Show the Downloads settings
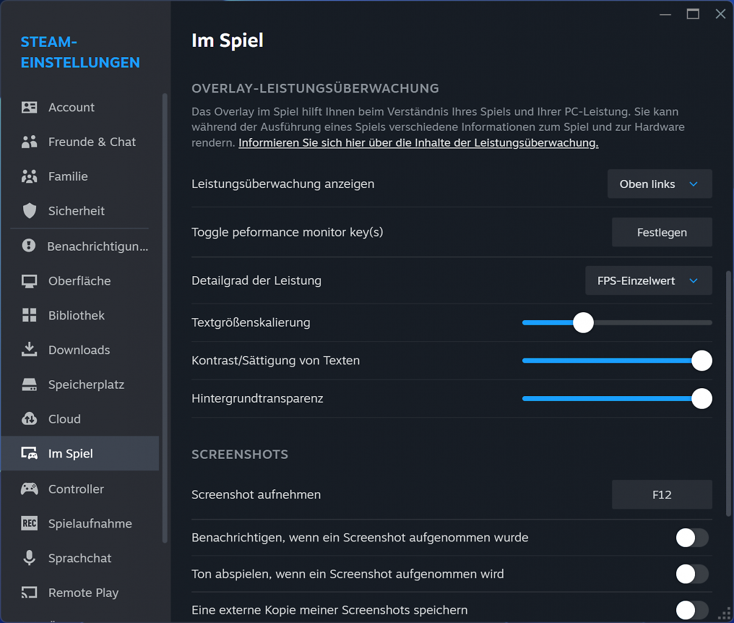734x623 pixels. [80, 350]
